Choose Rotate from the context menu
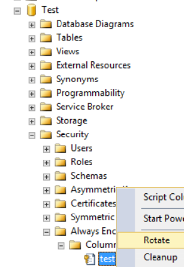 151,240
